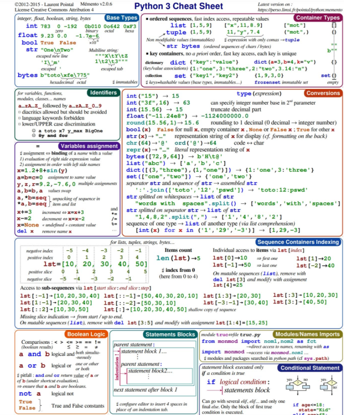Click the sad smiley before '8y and for'
This screenshot has width=344, height=415.
34,135
